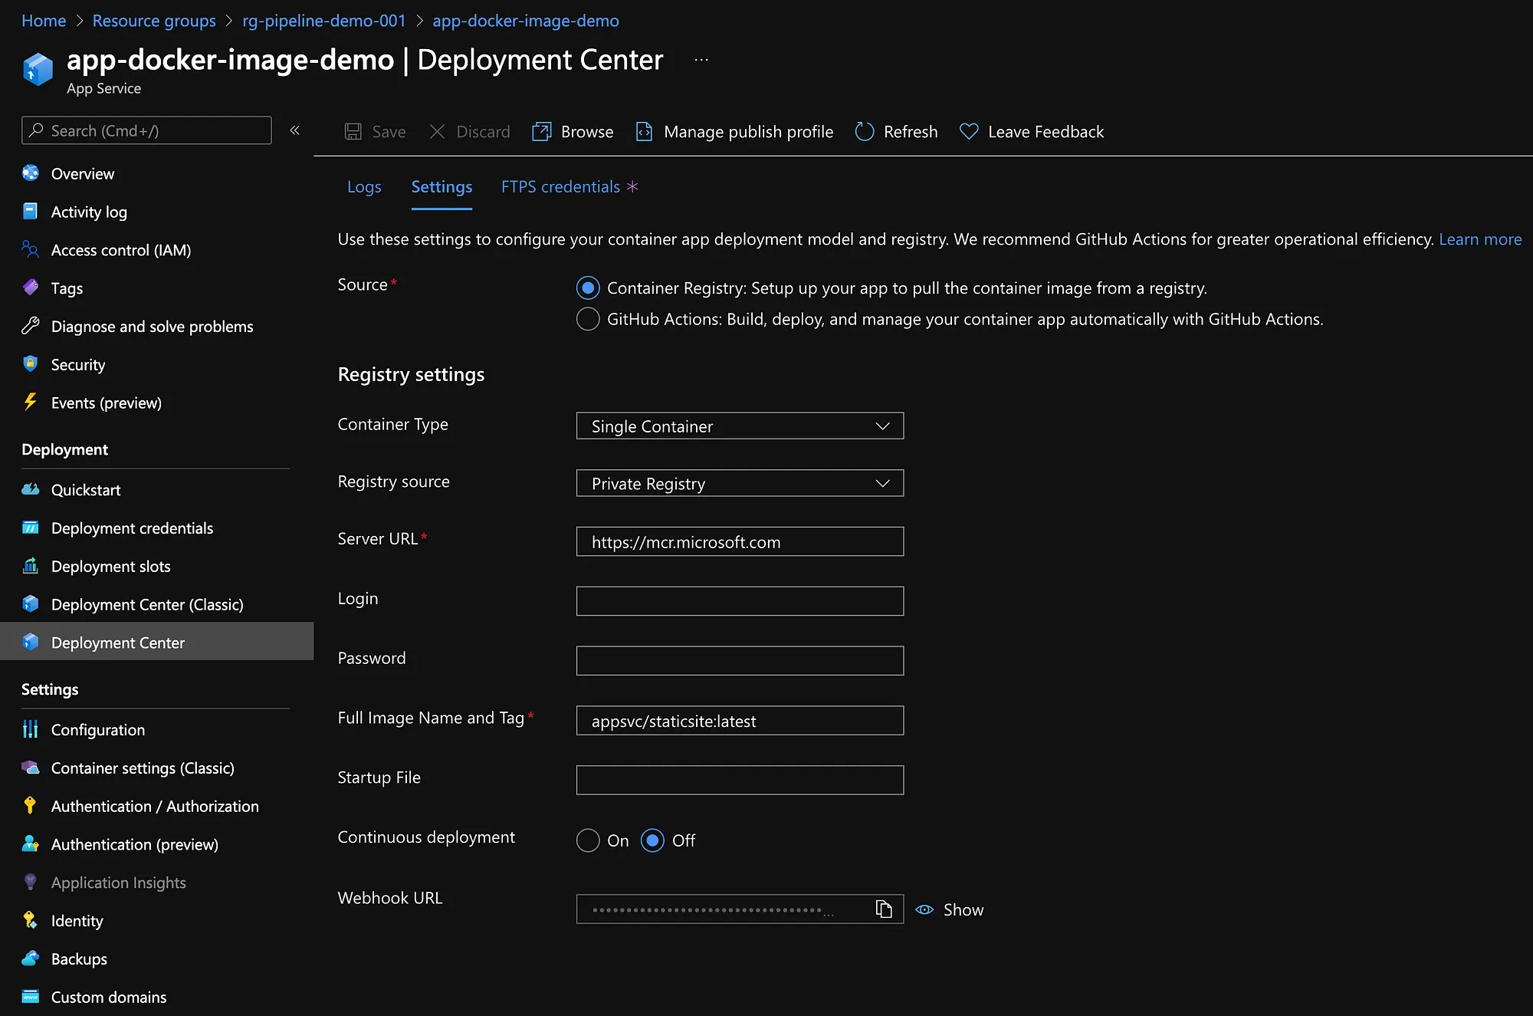Open Deployment Center in sidebar menu

(156, 643)
